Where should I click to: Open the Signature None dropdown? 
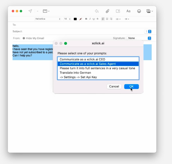coord(139,38)
